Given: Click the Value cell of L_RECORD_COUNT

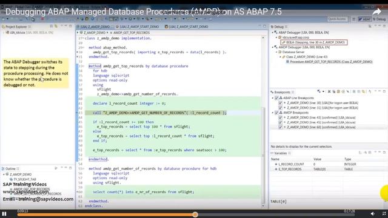Looking at the screenshot, I should tap(328, 164).
